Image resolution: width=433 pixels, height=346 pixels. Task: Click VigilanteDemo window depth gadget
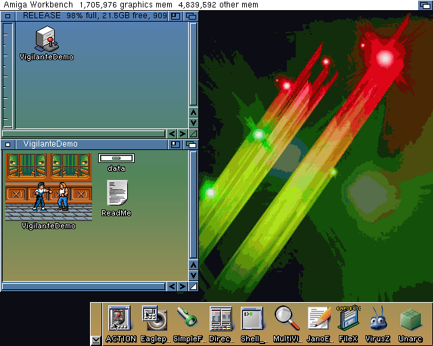click(x=191, y=145)
